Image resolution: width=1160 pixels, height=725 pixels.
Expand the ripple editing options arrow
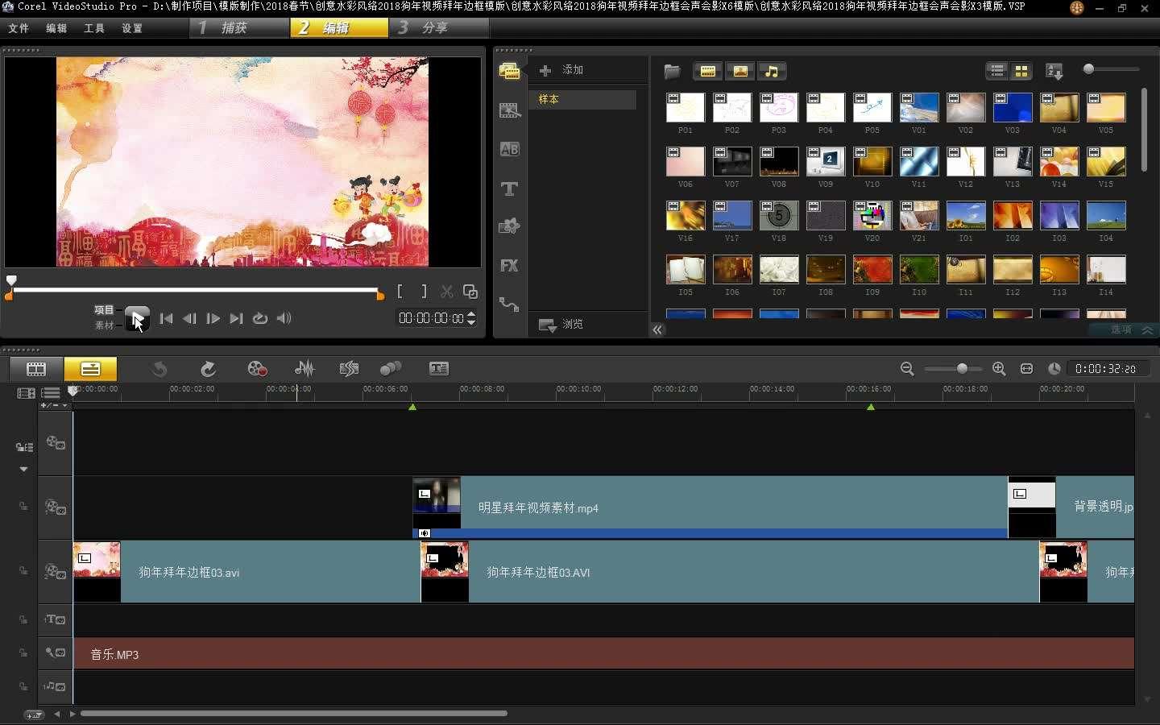click(x=23, y=469)
